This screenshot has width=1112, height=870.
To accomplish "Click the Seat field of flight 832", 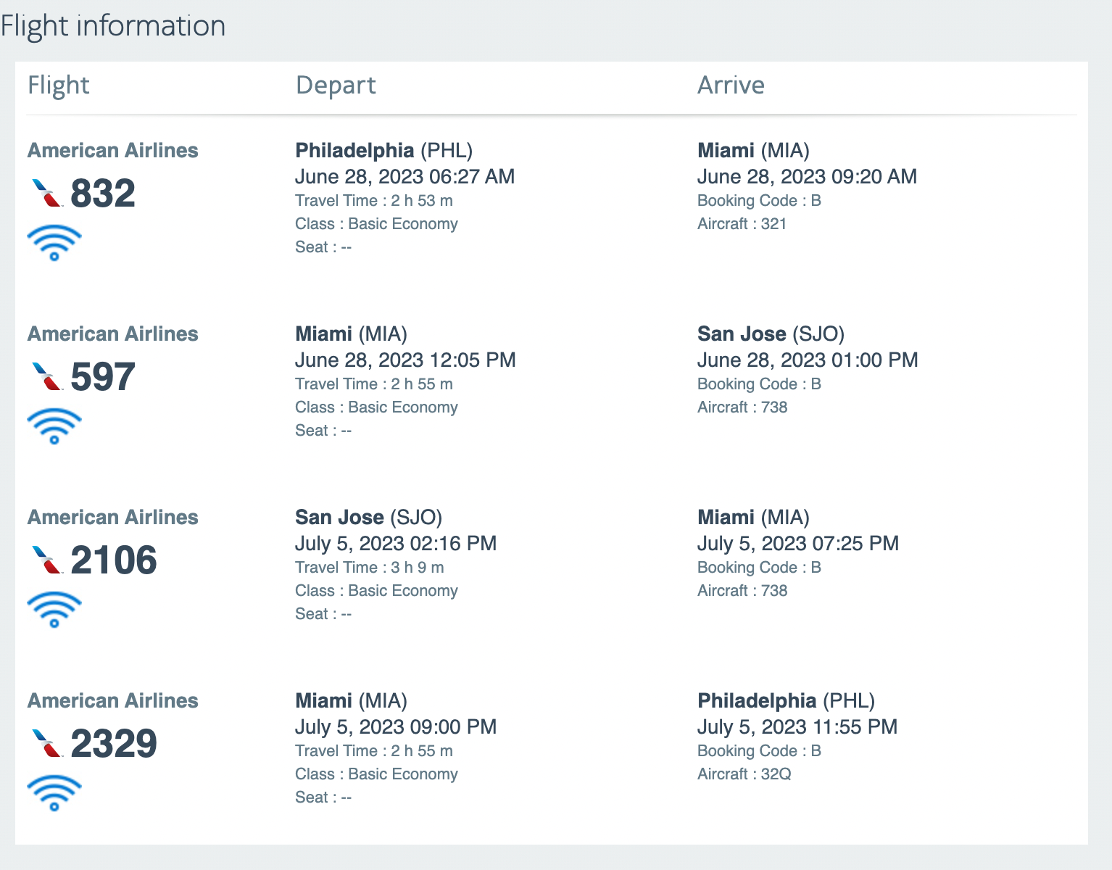I will [x=323, y=247].
